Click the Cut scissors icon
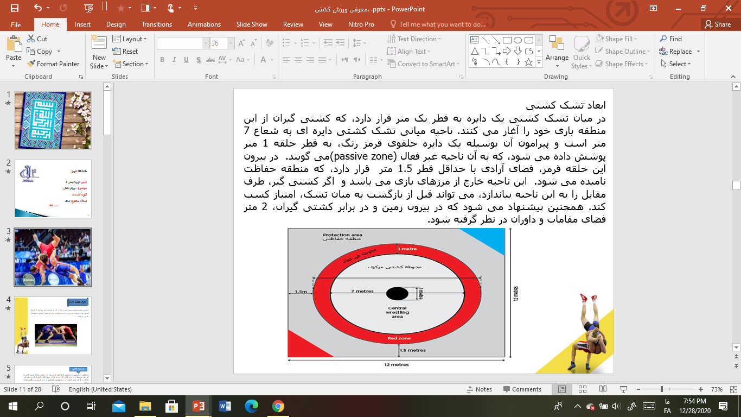The height and width of the screenshot is (417, 741). [32, 39]
